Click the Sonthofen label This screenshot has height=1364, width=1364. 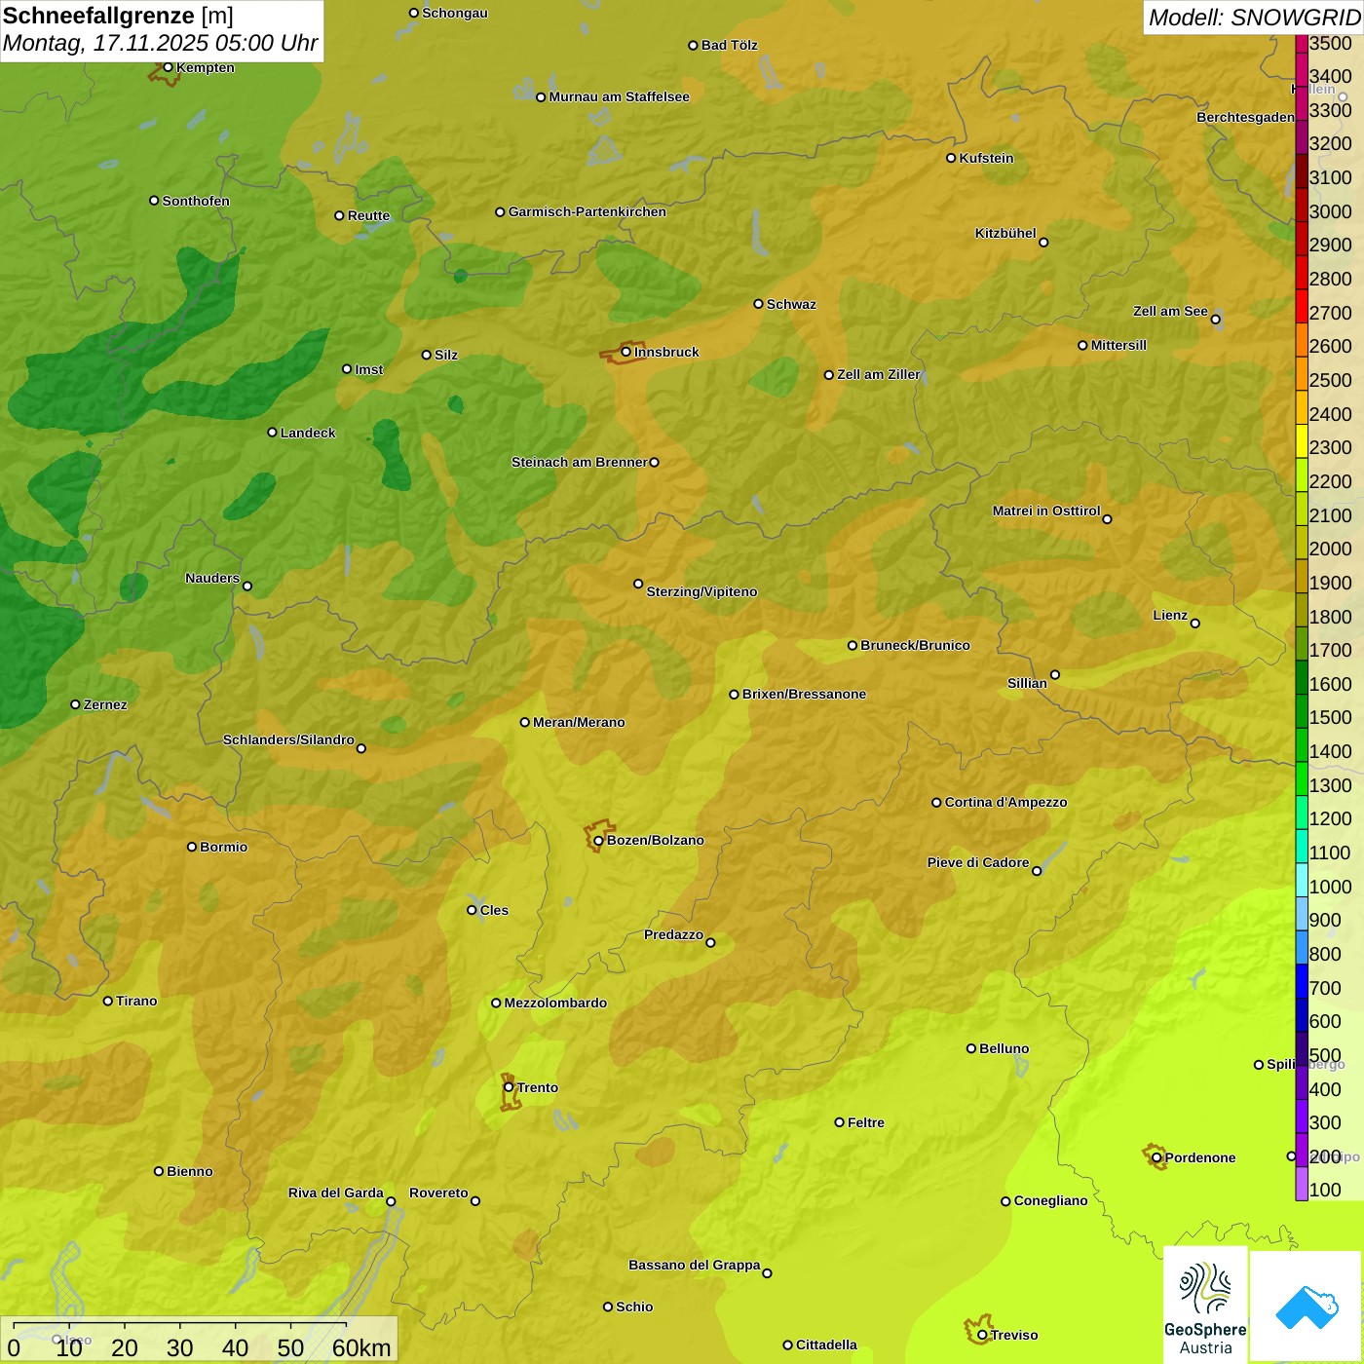(x=196, y=201)
